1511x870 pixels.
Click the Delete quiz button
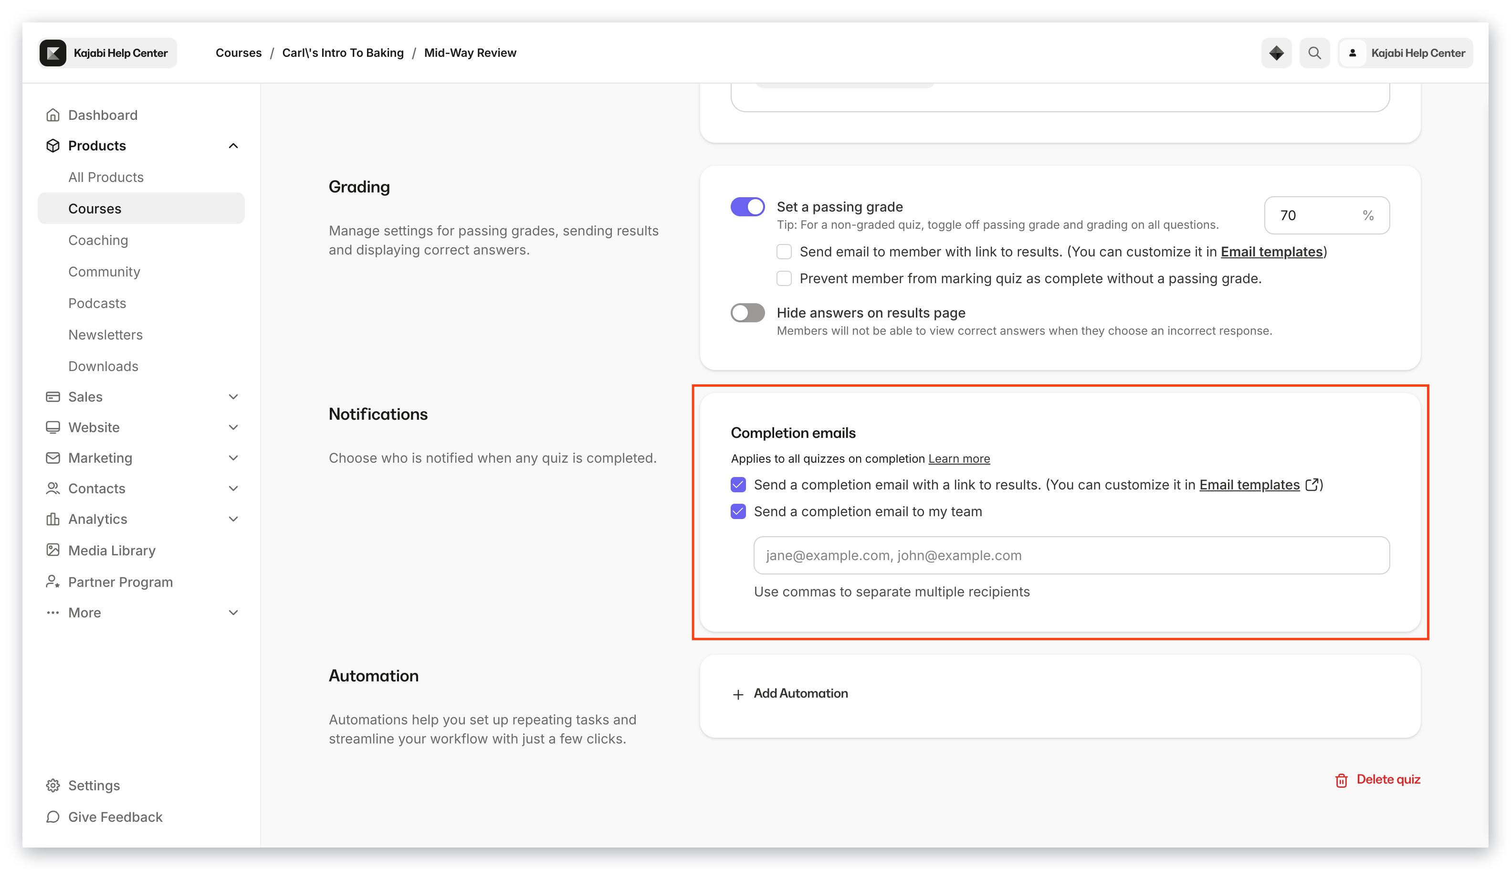click(1377, 780)
